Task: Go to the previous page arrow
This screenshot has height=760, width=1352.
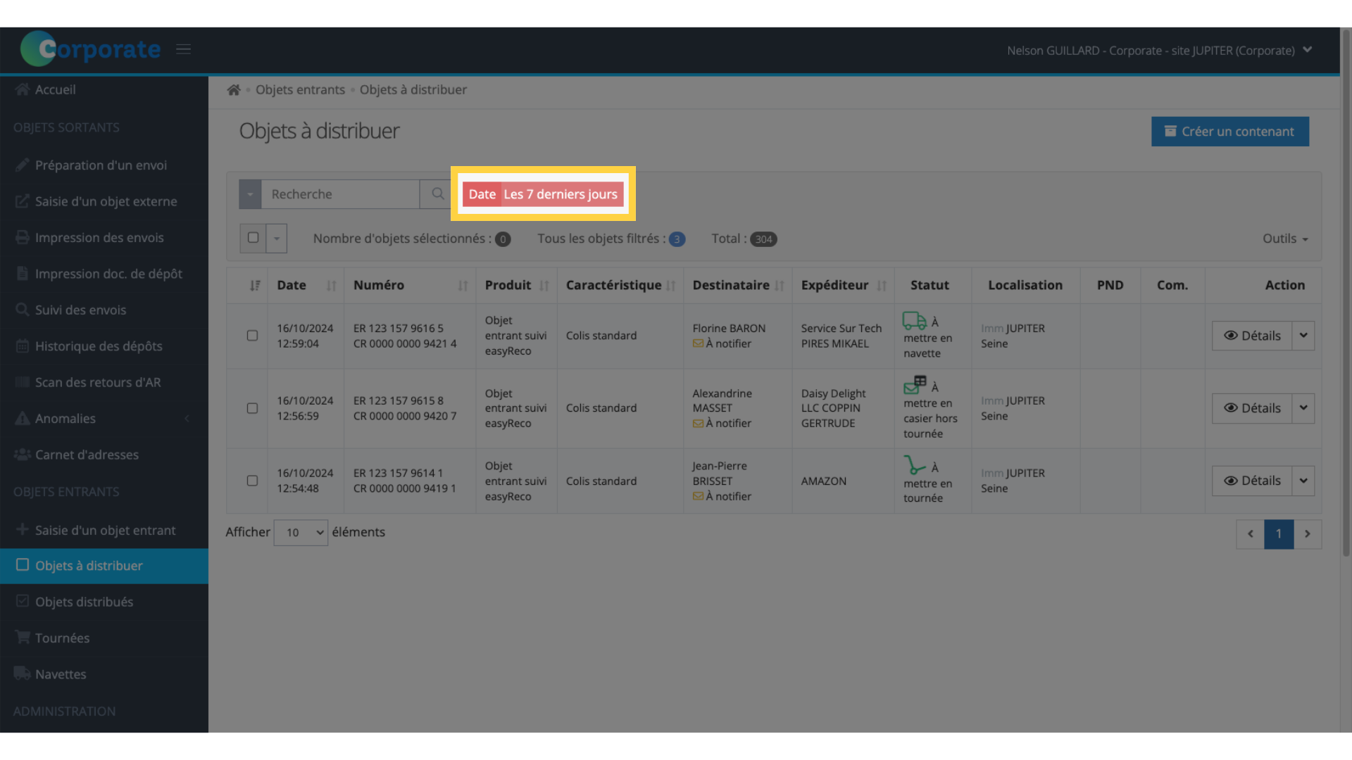Action: coord(1251,534)
